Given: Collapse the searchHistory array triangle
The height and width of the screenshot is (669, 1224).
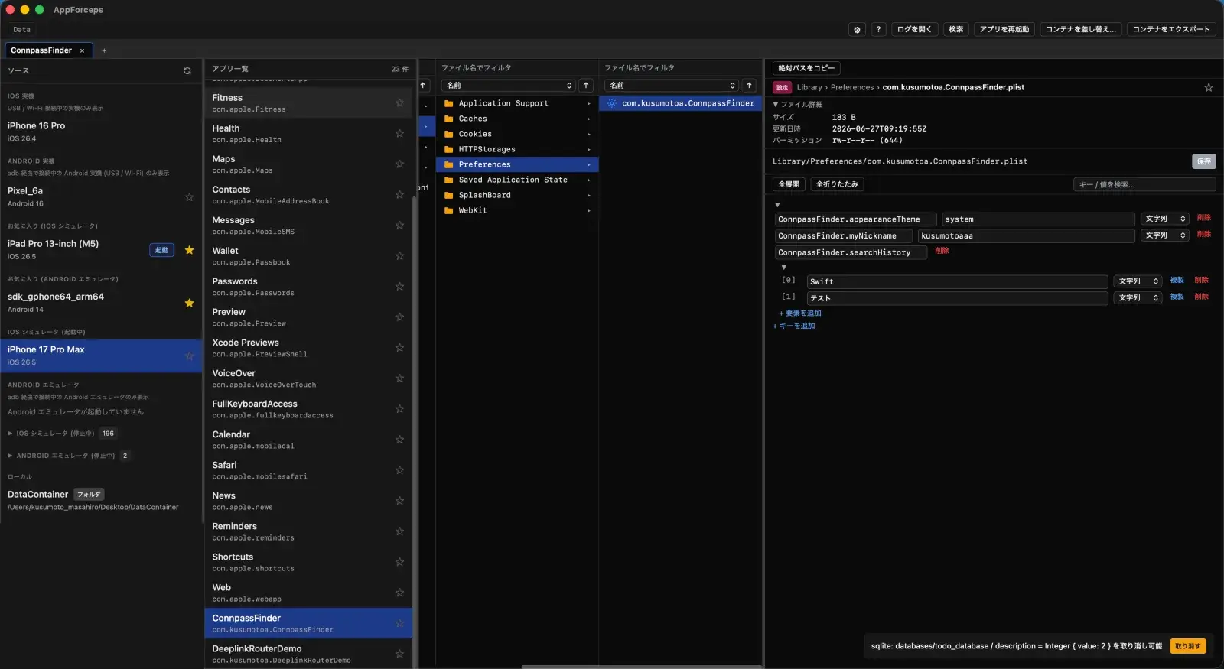Looking at the screenshot, I should [783, 267].
